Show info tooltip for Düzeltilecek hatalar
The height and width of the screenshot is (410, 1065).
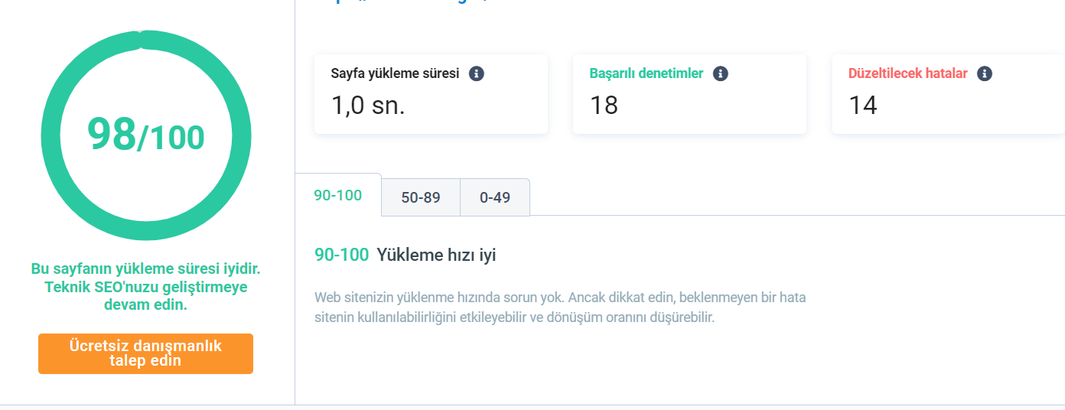pos(985,74)
